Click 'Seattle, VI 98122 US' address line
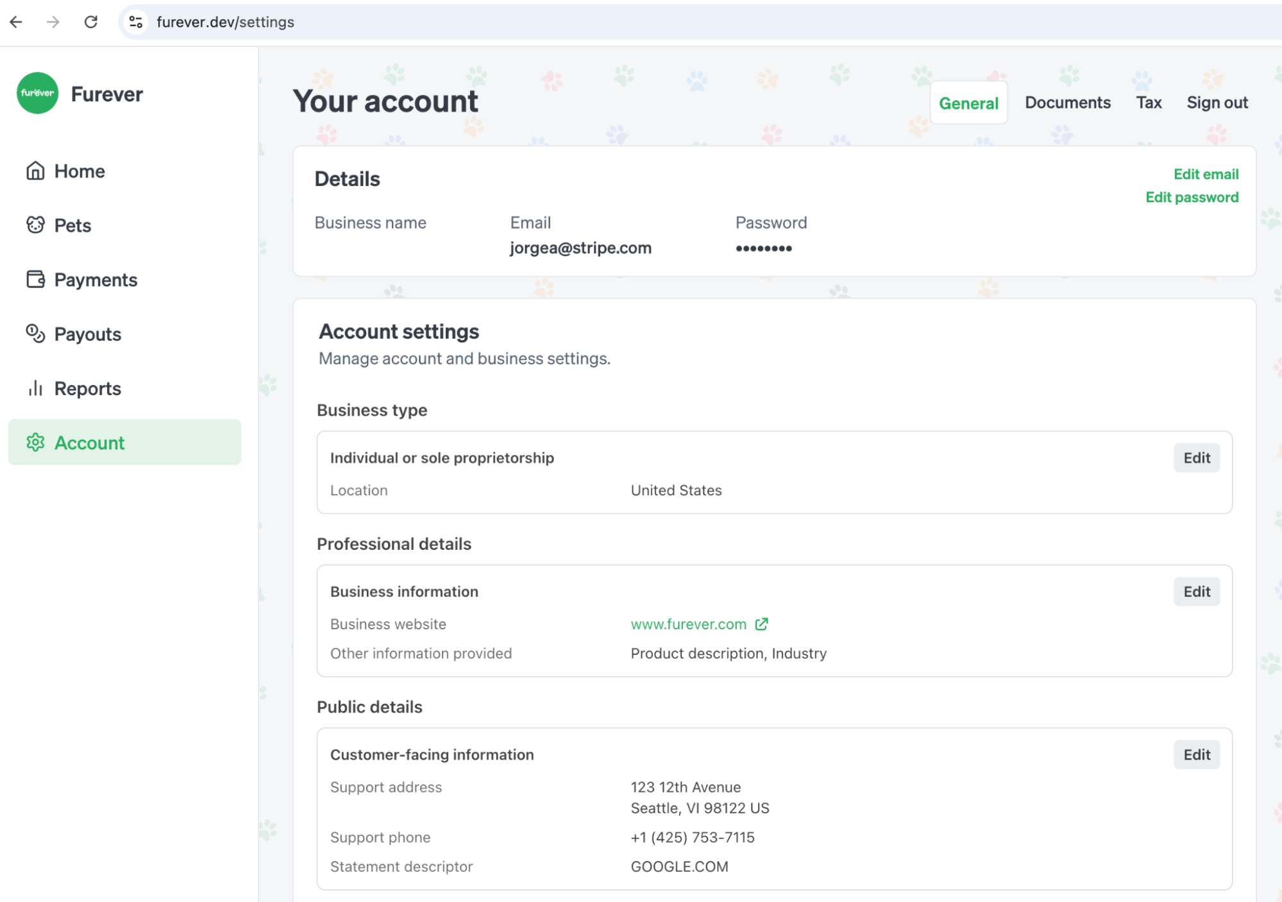Screen dimensions: 1282x902 click(x=700, y=808)
